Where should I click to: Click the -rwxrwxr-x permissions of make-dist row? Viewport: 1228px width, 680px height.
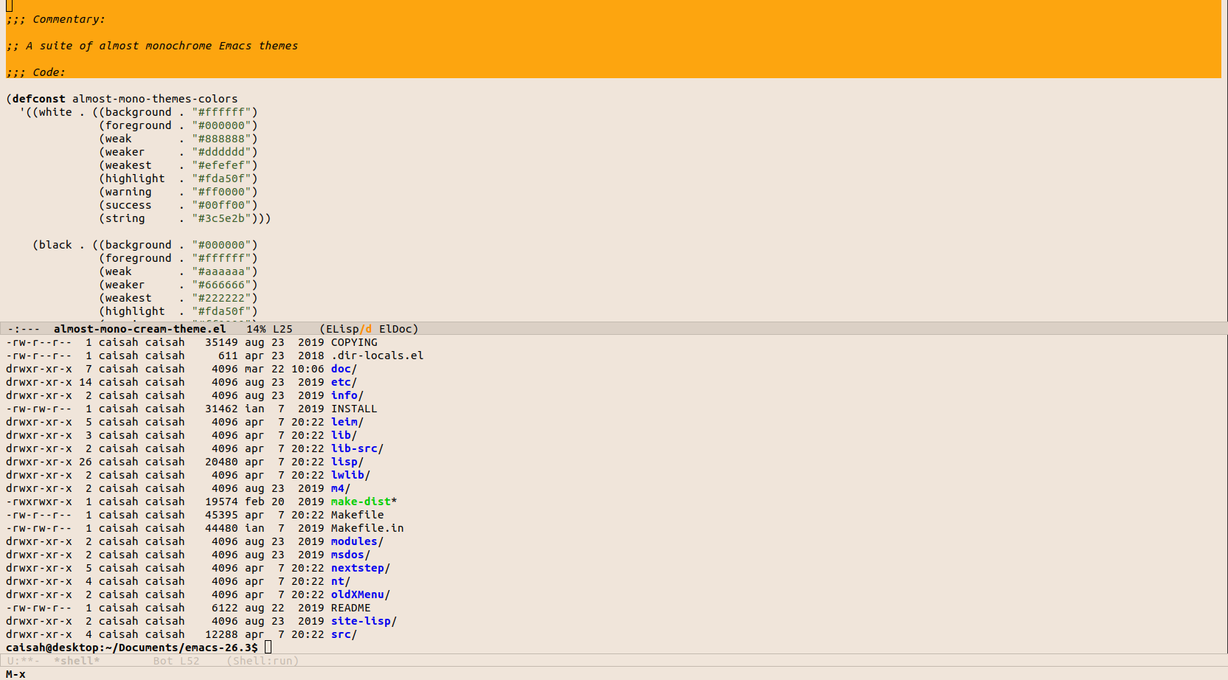pos(39,502)
